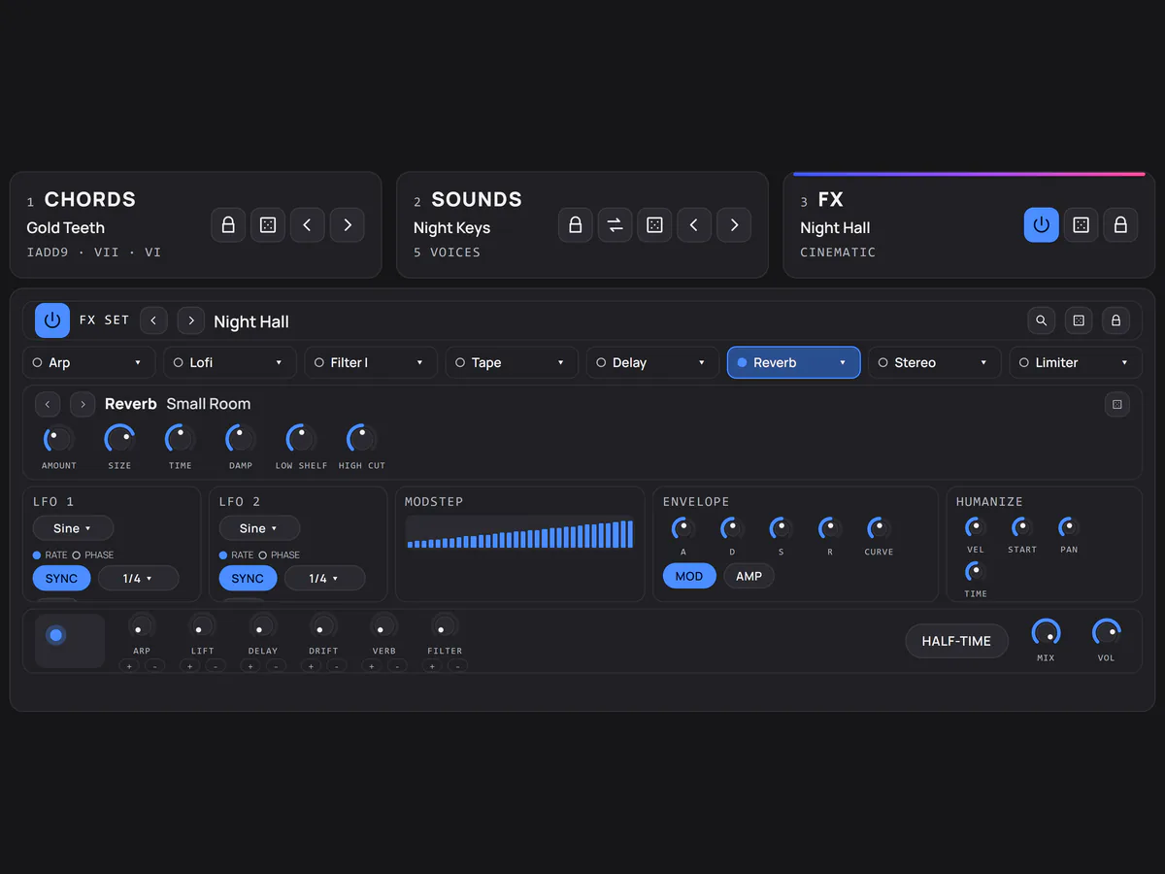Viewport: 1165px width, 874px height.
Task: Lock the Chords section with its padlock
Action: [x=228, y=225]
